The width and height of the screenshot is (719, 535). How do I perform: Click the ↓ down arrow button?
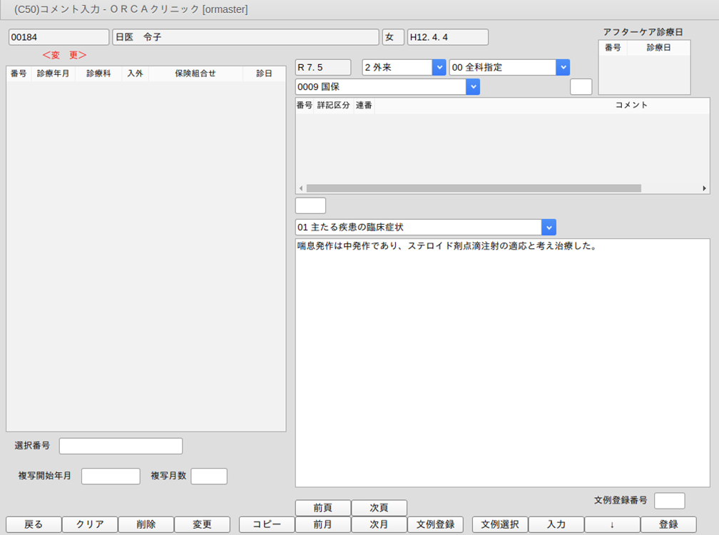(612, 524)
